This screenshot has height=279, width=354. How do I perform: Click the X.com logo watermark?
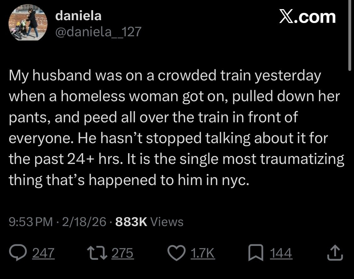(307, 17)
